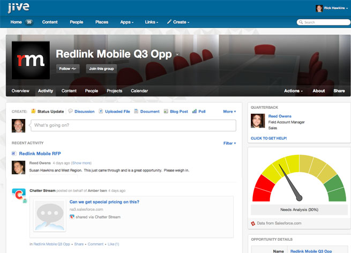
Task: Switch to the group Content tab
Action: tap(69, 91)
